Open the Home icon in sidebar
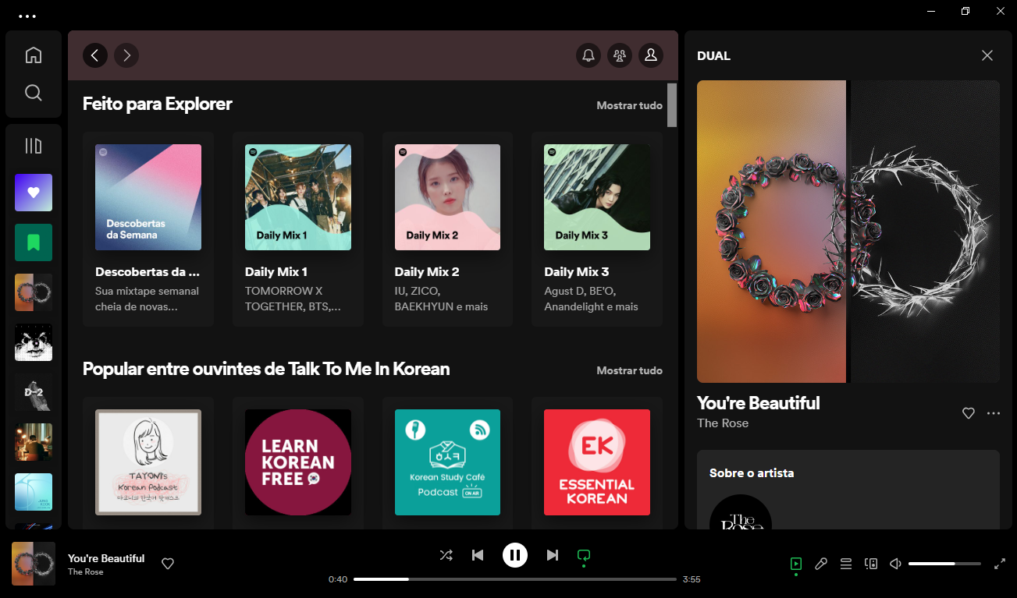This screenshot has height=598, width=1017. (x=33, y=55)
